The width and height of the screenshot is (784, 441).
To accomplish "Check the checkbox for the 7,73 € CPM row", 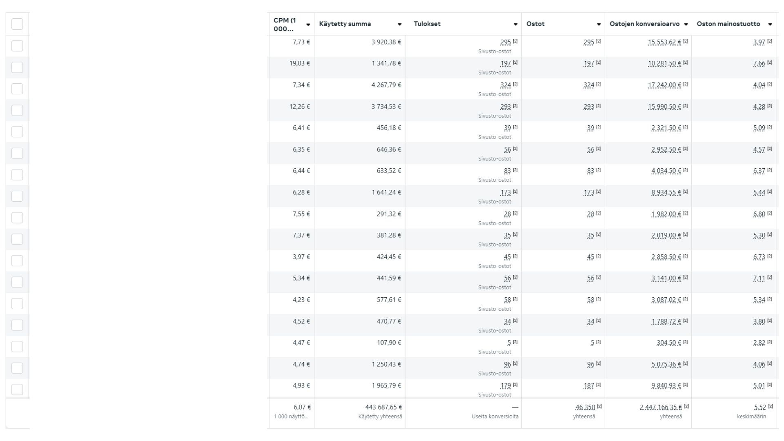I will [x=17, y=46].
